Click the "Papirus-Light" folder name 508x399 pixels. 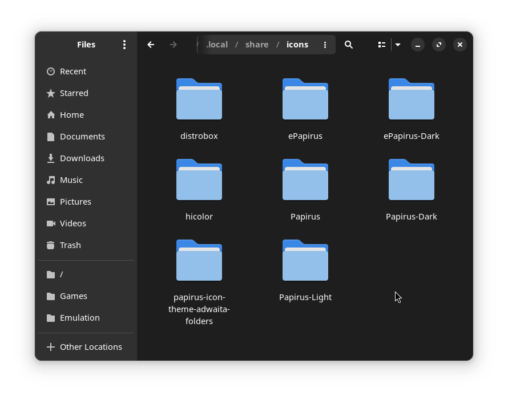305,297
